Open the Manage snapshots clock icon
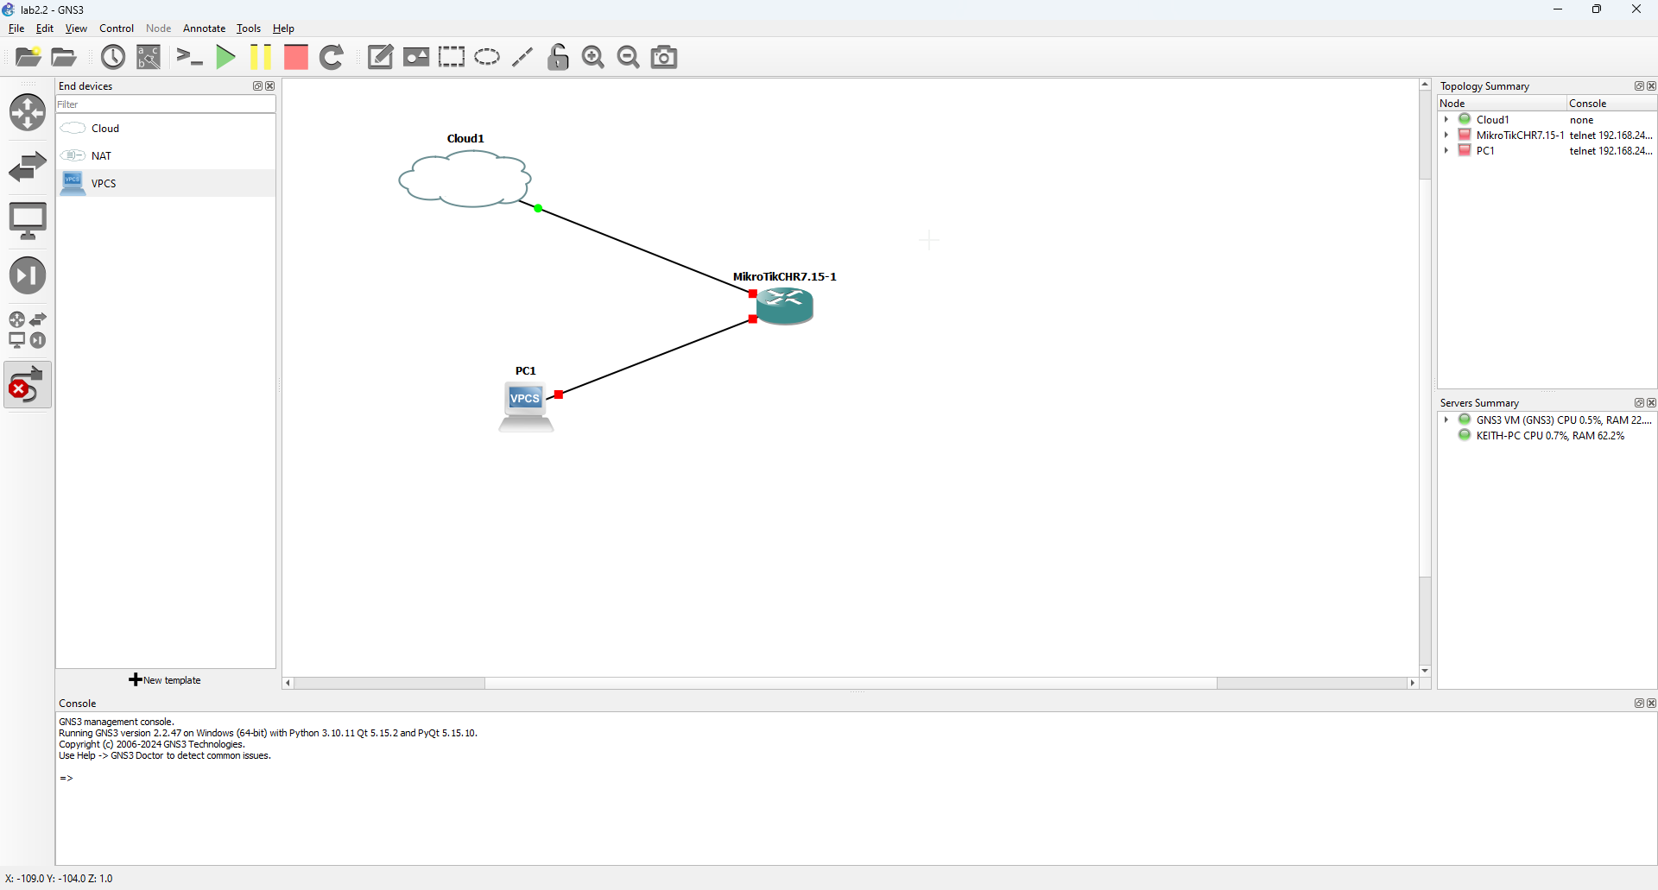The width and height of the screenshot is (1658, 890). tap(113, 57)
